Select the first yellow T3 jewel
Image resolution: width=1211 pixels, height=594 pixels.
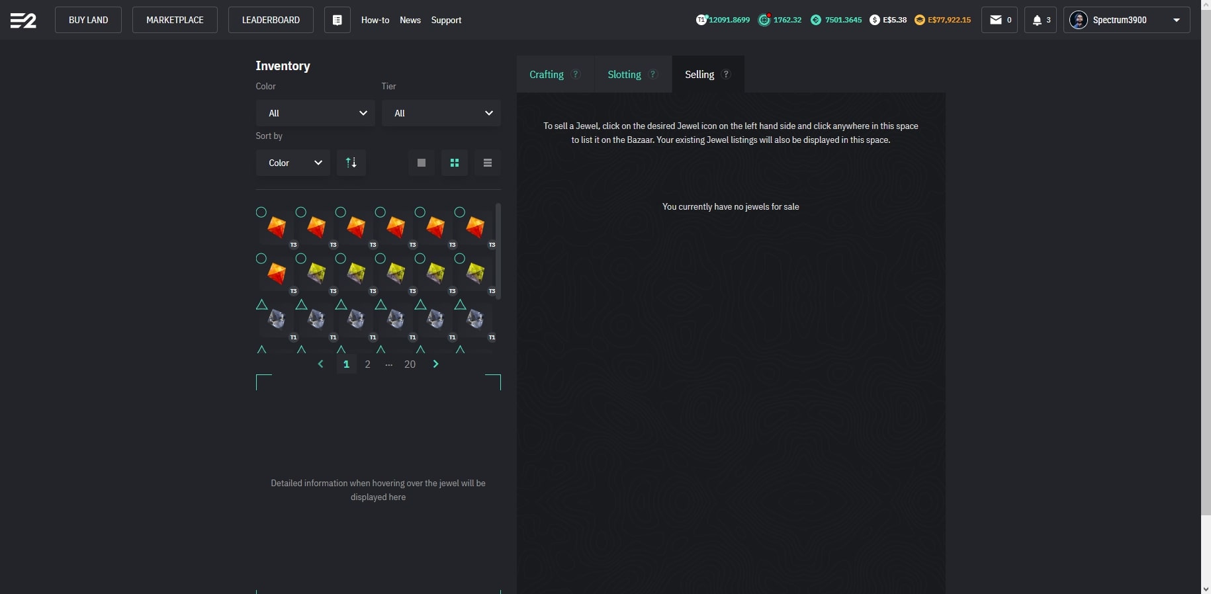[316, 273]
